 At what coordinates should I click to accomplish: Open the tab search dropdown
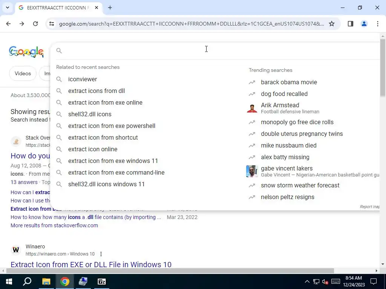8,8
